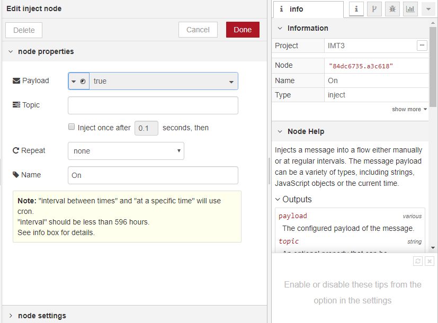Expand the node settings section
438x323 pixels.
coord(11,316)
